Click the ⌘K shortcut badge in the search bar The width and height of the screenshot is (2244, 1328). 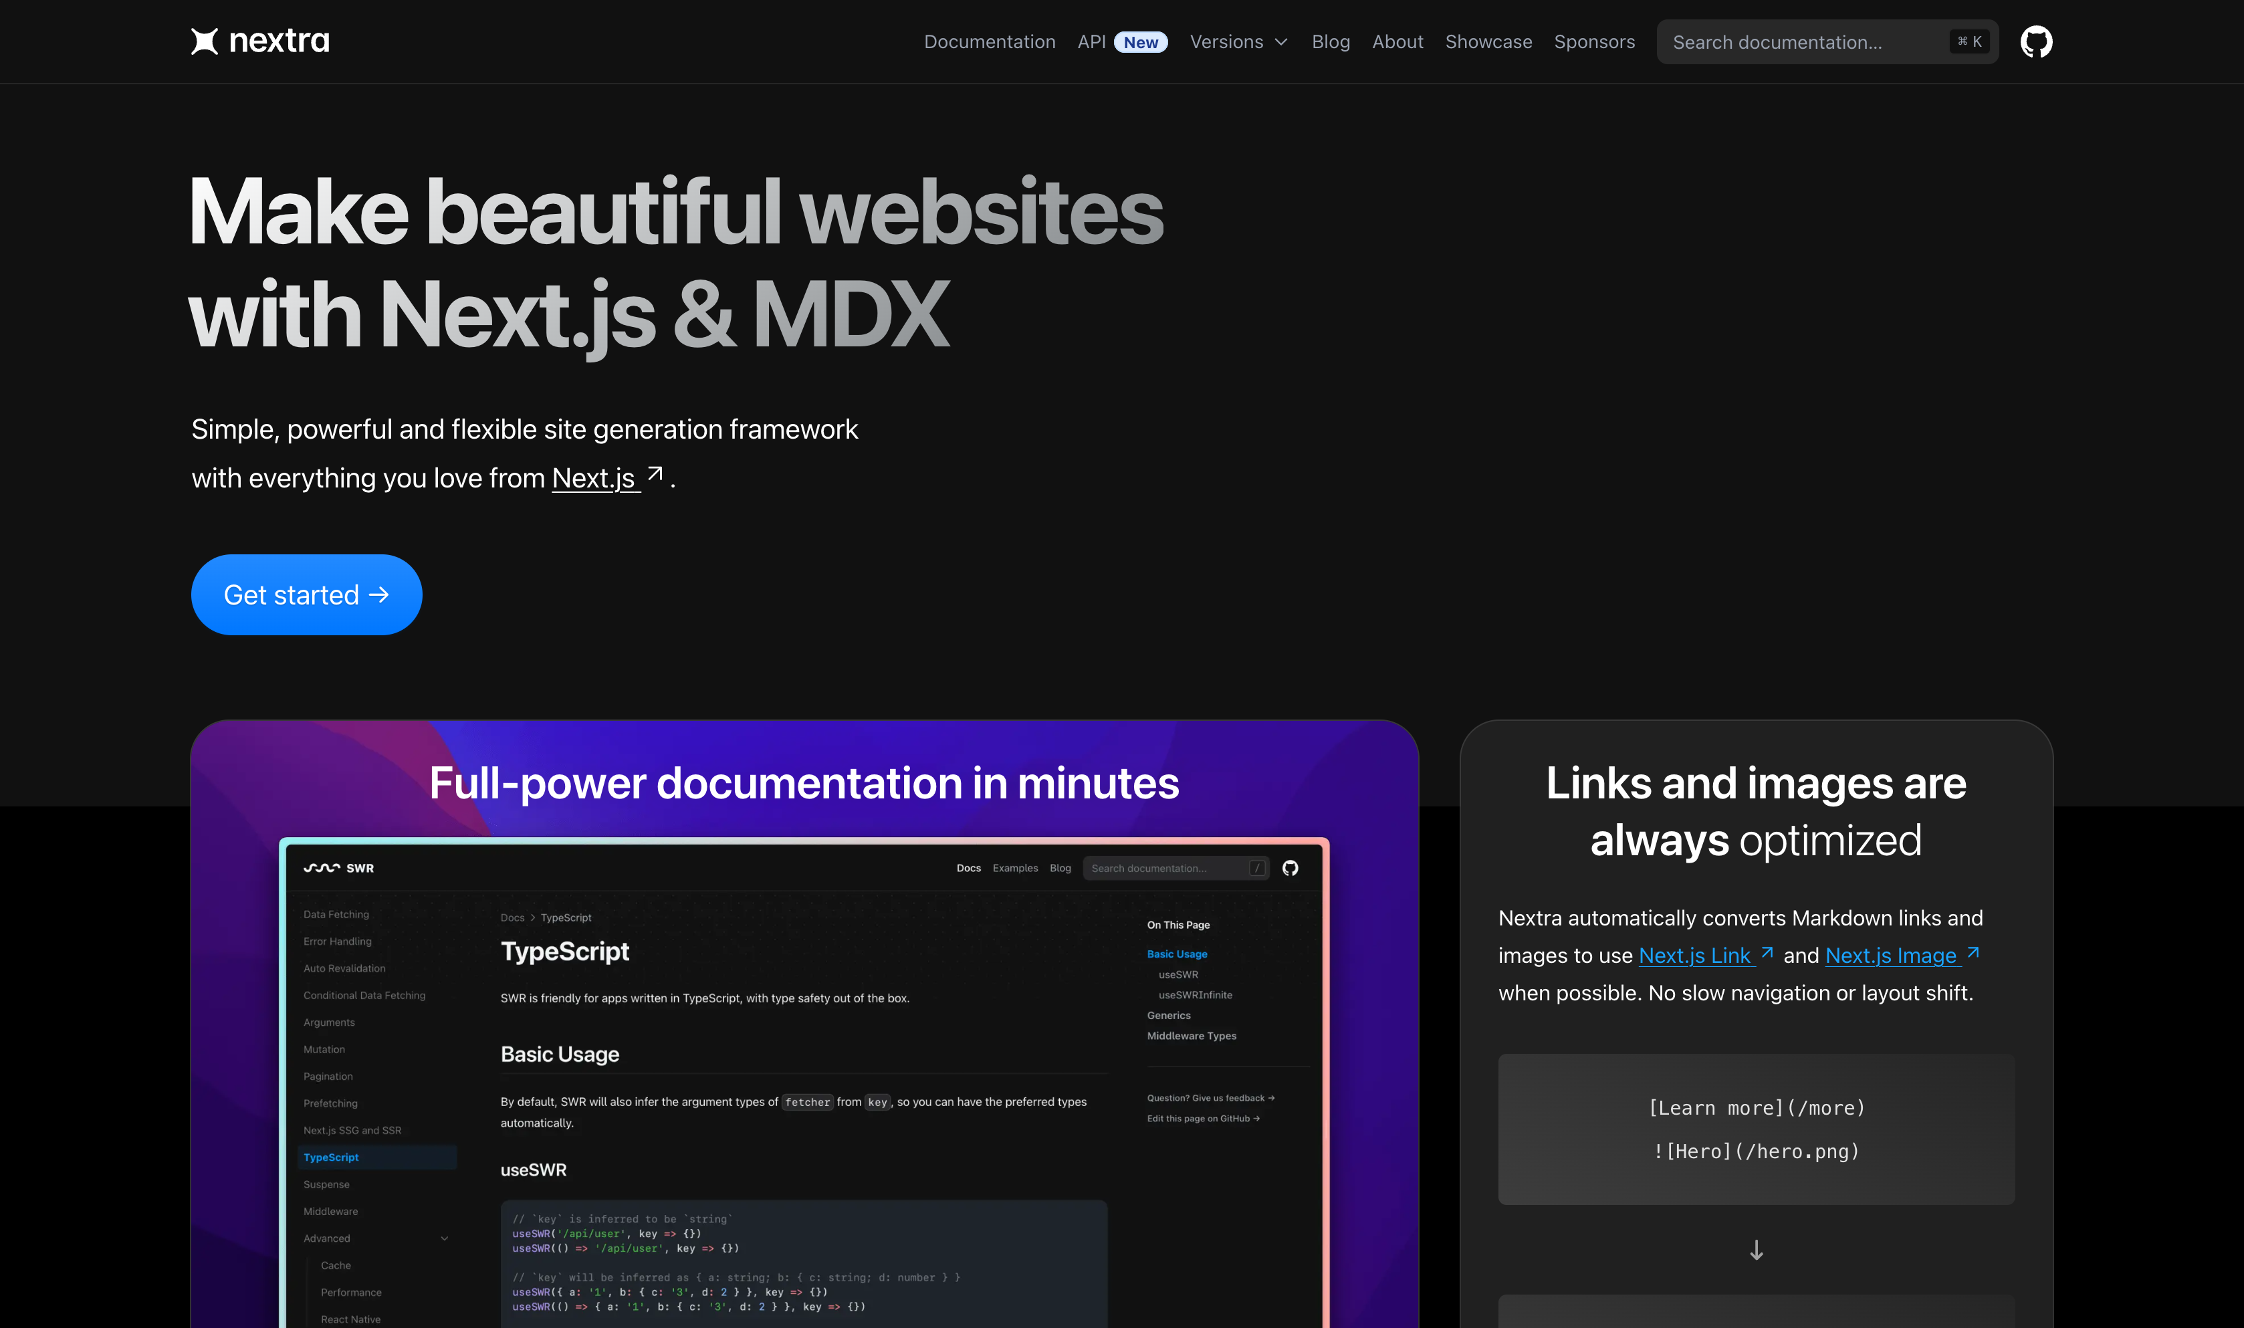[x=1969, y=41]
